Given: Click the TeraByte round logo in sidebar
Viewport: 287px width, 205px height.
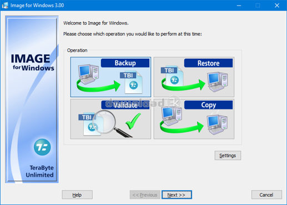Looking at the screenshot, I should point(42,147).
